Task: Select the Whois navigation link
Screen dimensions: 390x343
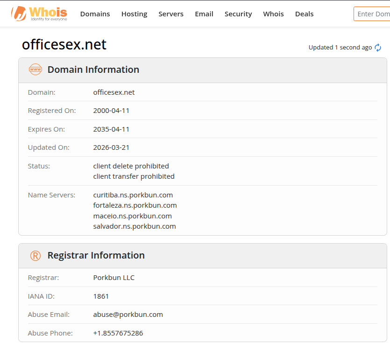Action: click(x=273, y=14)
